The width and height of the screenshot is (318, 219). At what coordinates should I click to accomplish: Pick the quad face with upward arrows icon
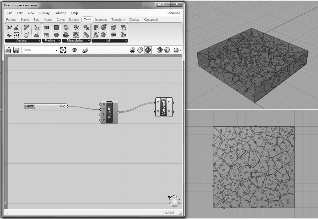(x=9, y=35)
